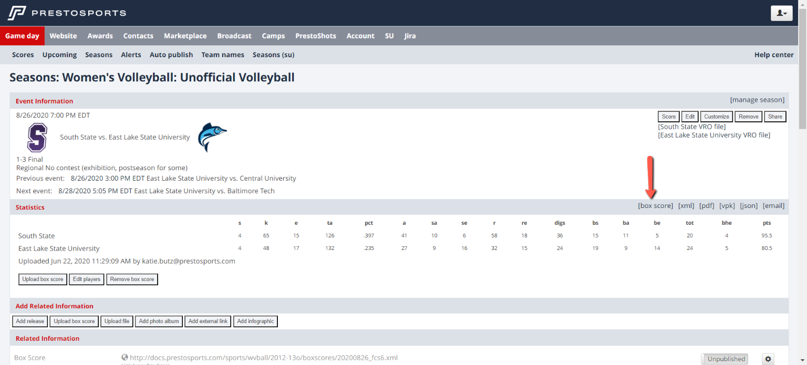
Task: Click the PrestoSports logo
Action: [67, 13]
